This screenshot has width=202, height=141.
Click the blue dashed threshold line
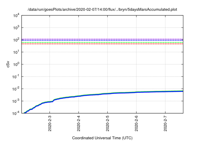click(x=102, y=40)
